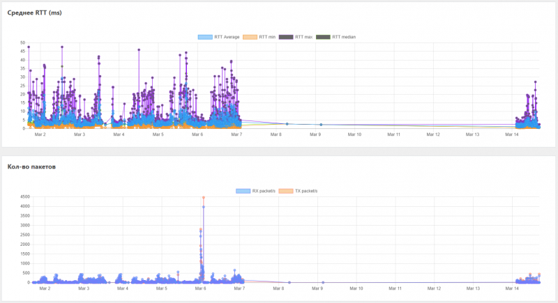Image resolution: width=558 pixels, height=303 pixels.
Task: Click the isolated RTT data point after Mar 8
Action: [x=287, y=124]
